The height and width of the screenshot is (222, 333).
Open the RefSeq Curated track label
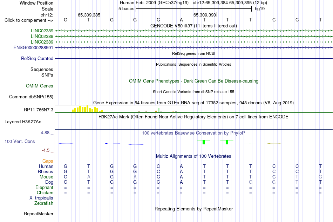tap(37, 59)
